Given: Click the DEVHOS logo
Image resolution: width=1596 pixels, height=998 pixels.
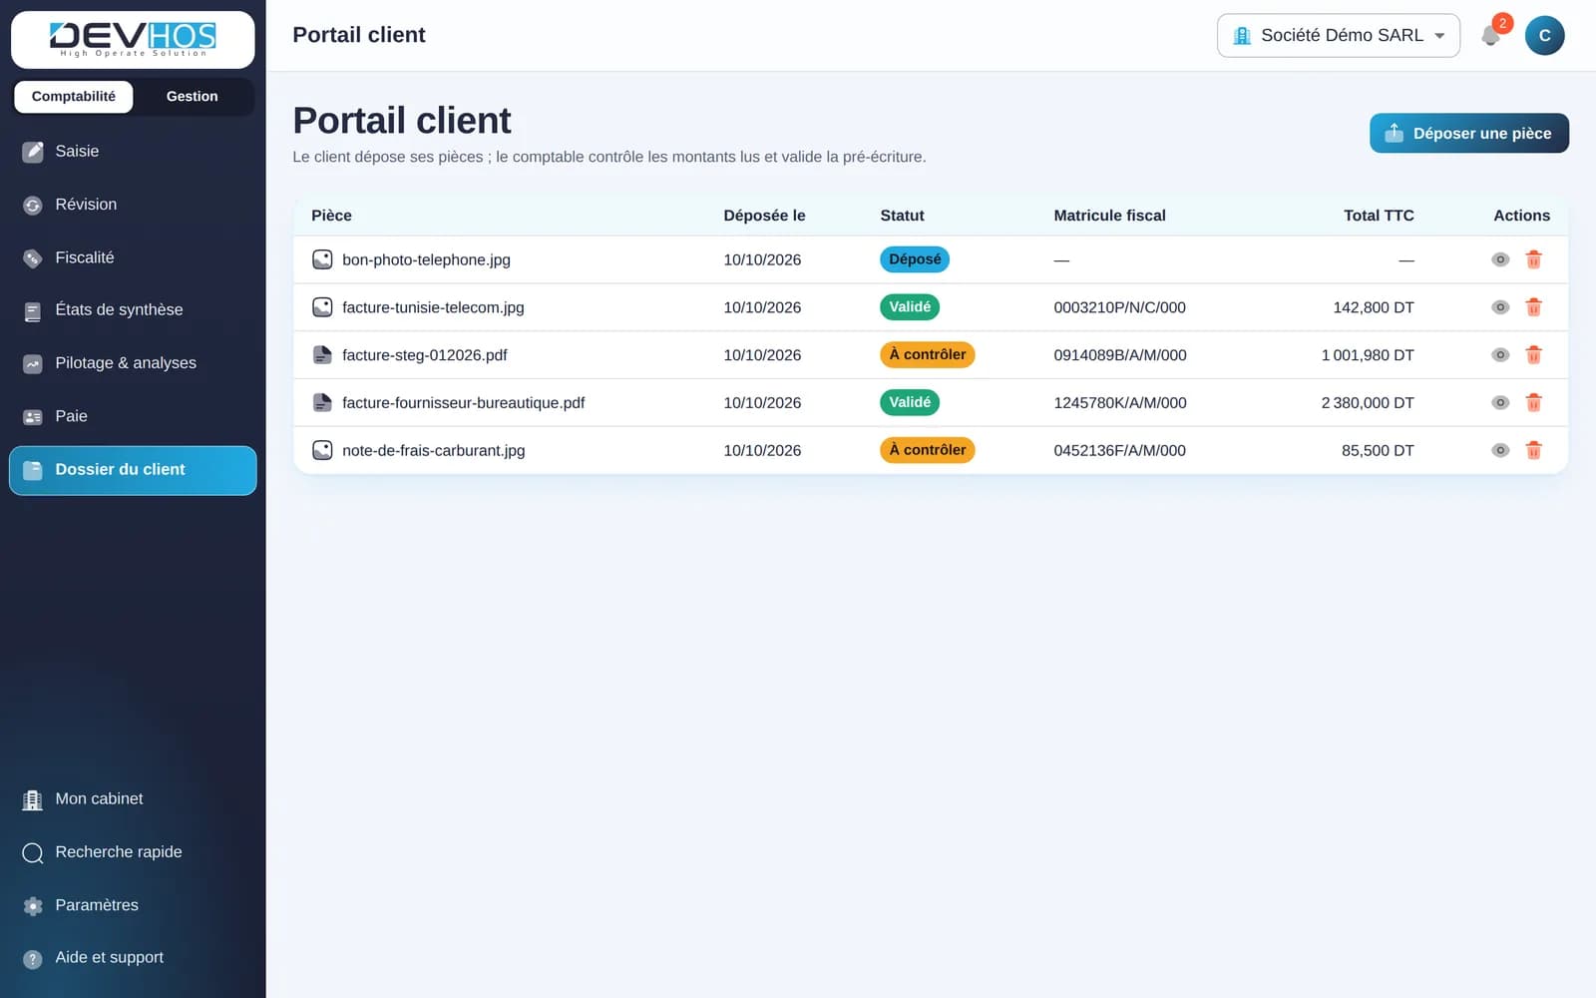Looking at the screenshot, I should 133,39.
